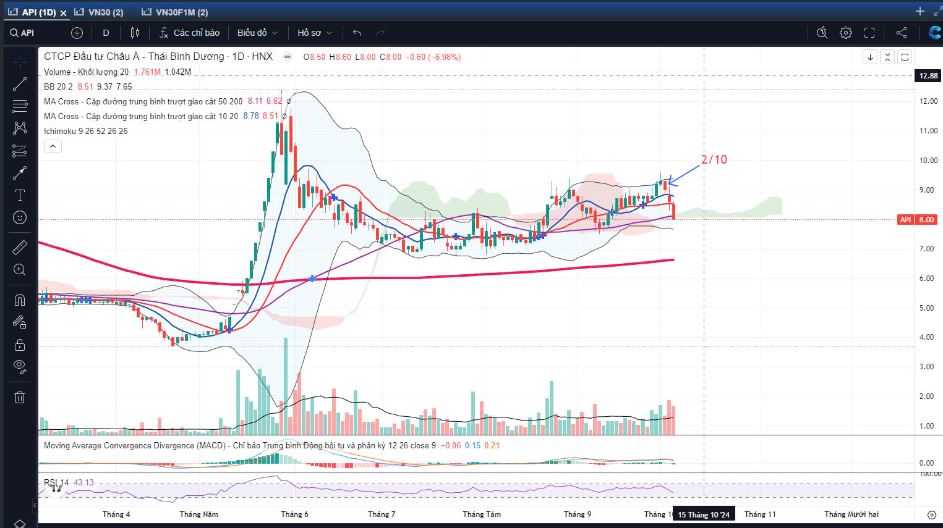Image resolution: width=943 pixels, height=528 pixels.
Task: Toggle stay in drawing mode
Action: (20, 322)
